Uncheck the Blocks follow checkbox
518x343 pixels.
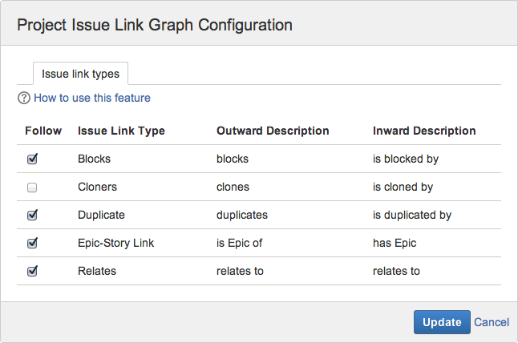[32, 159]
